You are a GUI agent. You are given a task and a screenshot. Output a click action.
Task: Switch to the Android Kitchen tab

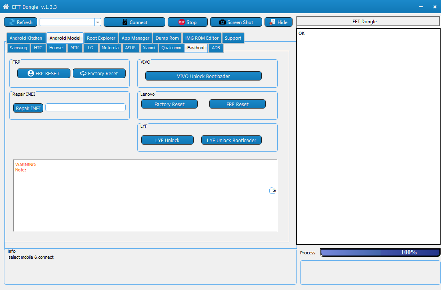pyautogui.click(x=26, y=38)
